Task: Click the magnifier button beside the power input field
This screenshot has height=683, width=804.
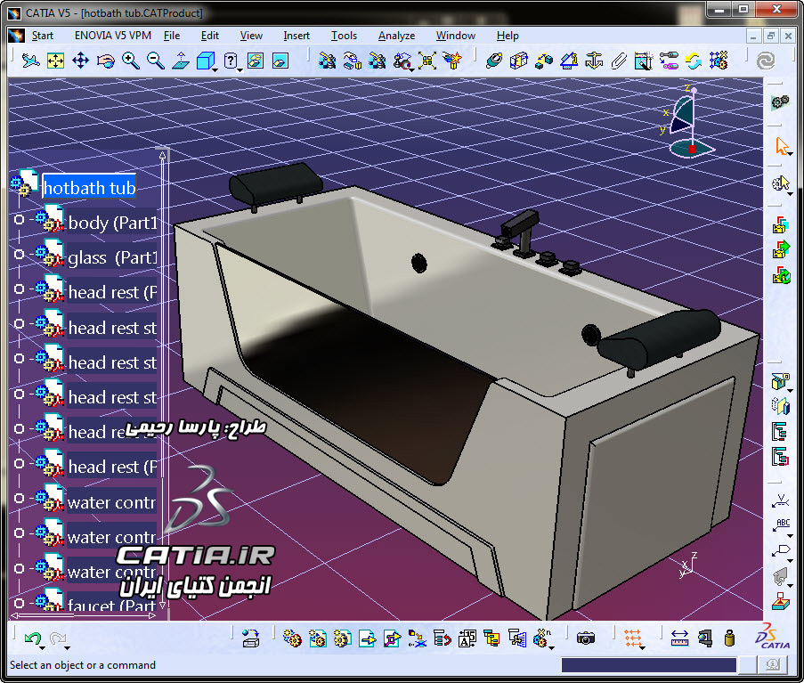Action: [x=771, y=665]
